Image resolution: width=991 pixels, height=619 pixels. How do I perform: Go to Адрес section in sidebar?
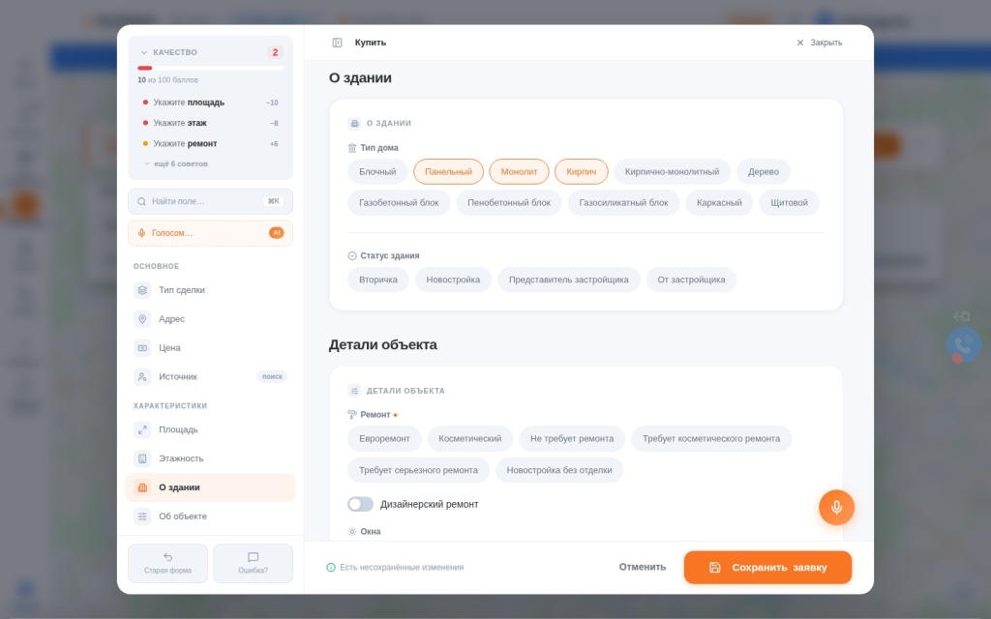pos(210,319)
